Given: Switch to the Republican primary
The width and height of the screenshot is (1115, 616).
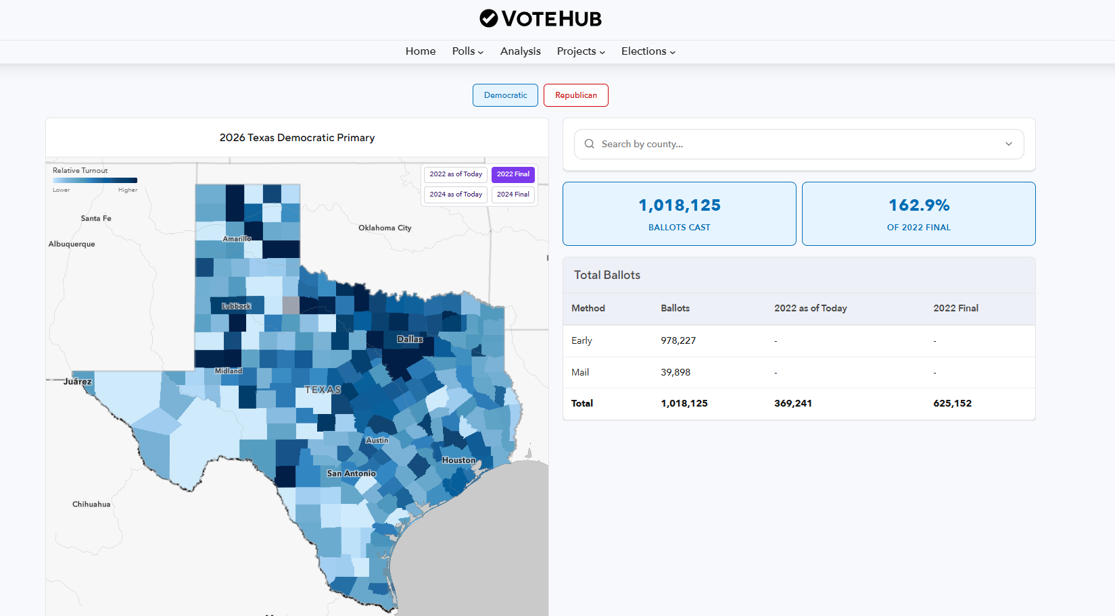Looking at the screenshot, I should click(x=575, y=95).
